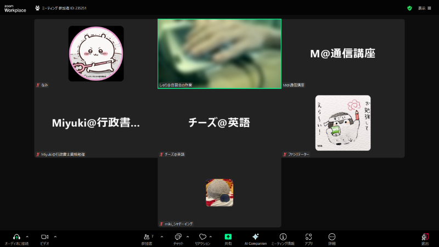
Task: Click the Zoom Workplace logo
Action: [x=15, y=8]
